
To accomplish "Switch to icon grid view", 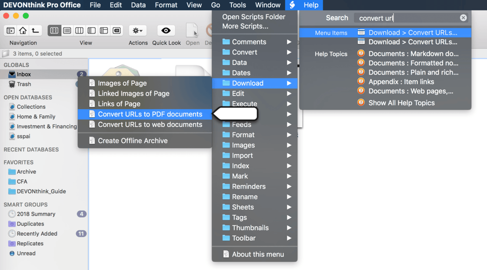I will tap(54, 30).
